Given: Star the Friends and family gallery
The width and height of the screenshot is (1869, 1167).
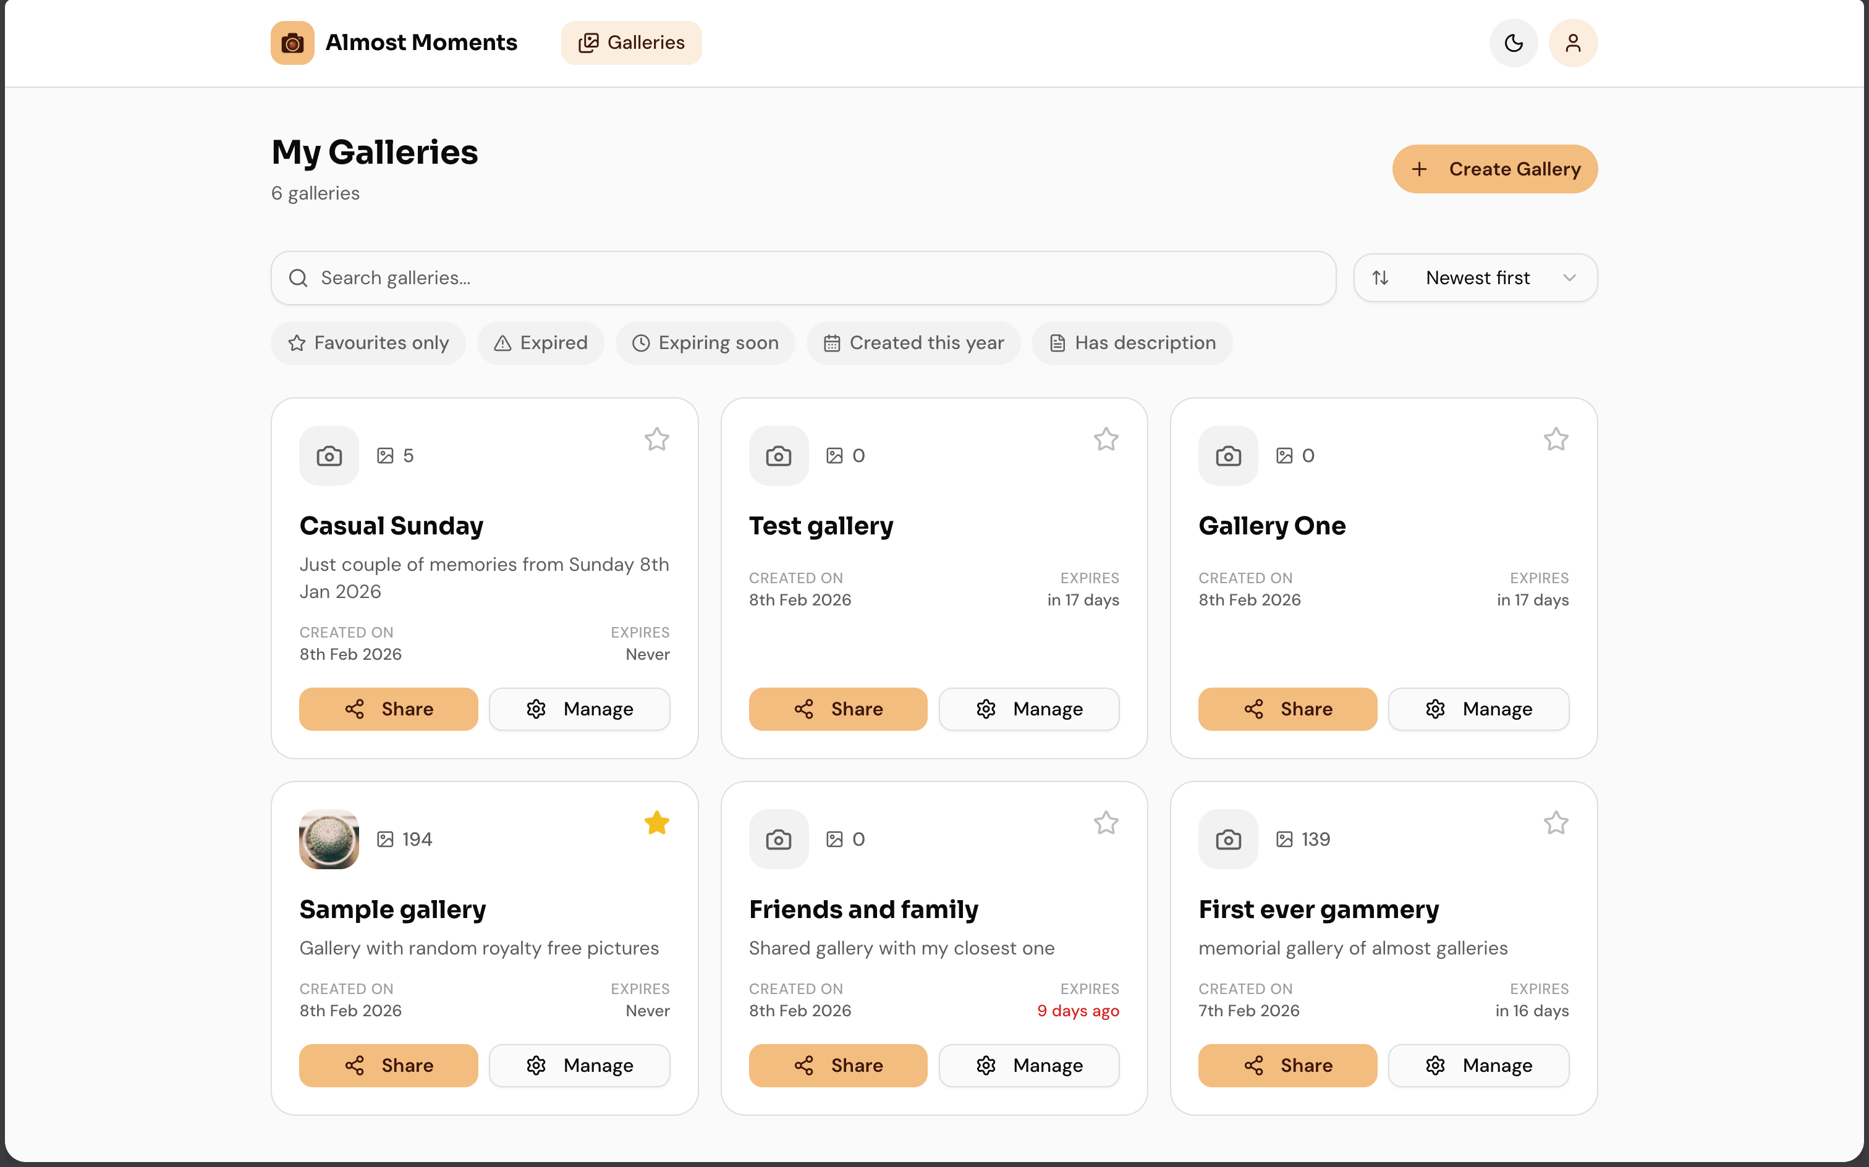Looking at the screenshot, I should 1106,823.
